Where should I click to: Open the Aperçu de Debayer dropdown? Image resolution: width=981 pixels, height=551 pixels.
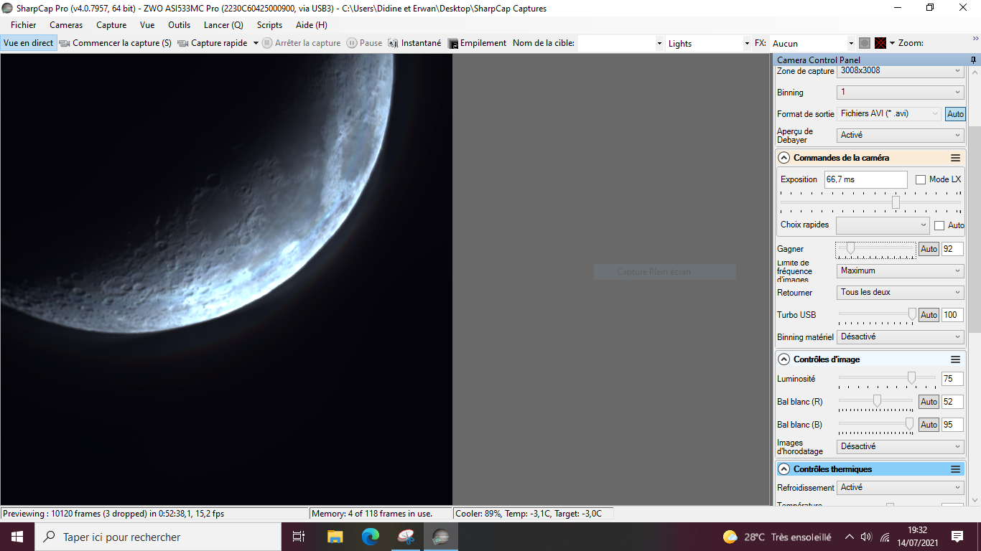901,135
